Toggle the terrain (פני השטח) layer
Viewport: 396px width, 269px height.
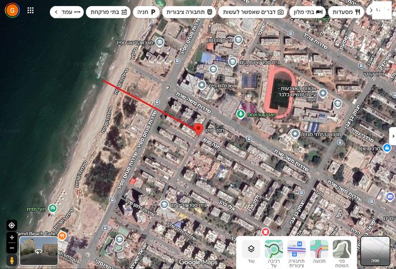341,252
